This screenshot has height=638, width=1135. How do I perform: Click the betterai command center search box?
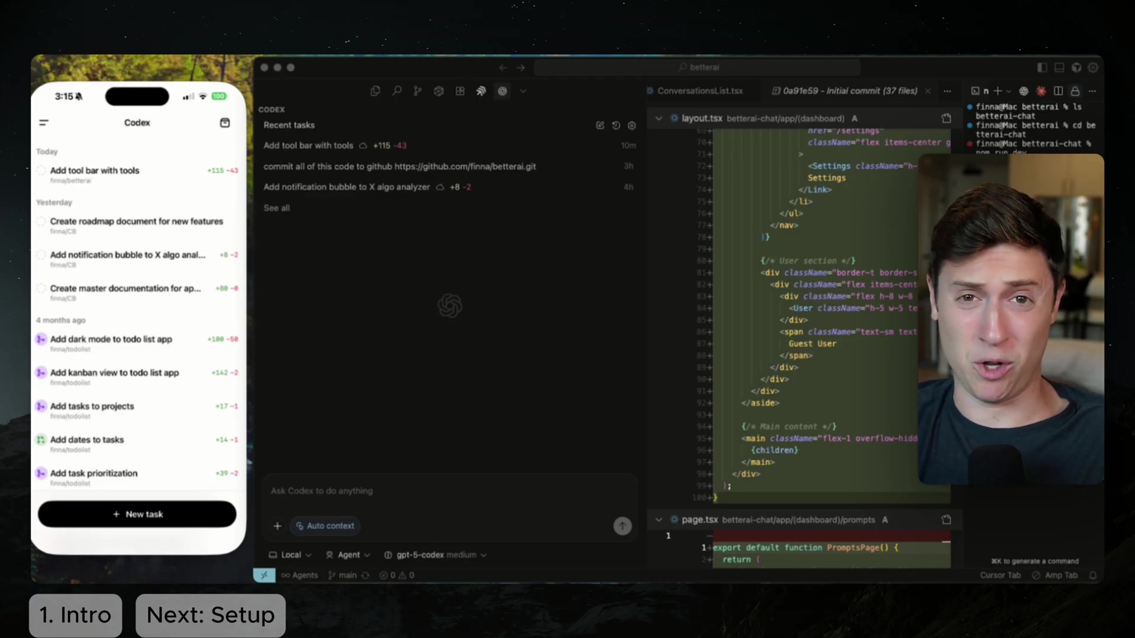pyautogui.click(x=698, y=67)
